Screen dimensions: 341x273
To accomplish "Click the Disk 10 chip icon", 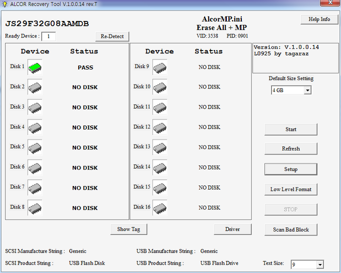I will (x=160, y=87).
